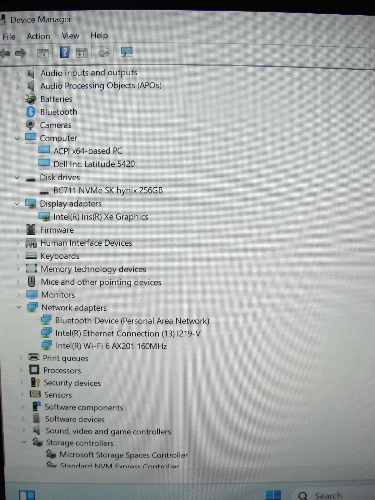Click the taskbar Search box
Image resolution: width=375 pixels, height=500 pixels.
coord(333,494)
